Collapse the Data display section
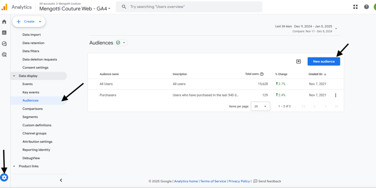Viewport: 376px width, 188px height. pyautogui.click(x=14, y=76)
